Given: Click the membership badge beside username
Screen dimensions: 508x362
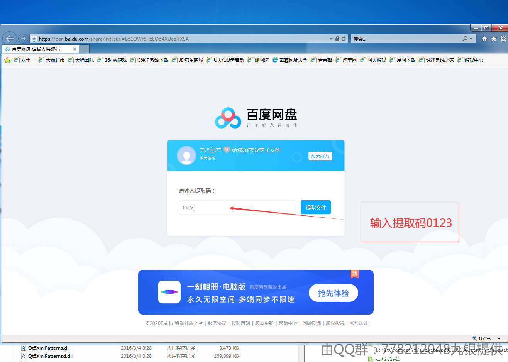Looking at the screenshot, I should [x=227, y=150].
